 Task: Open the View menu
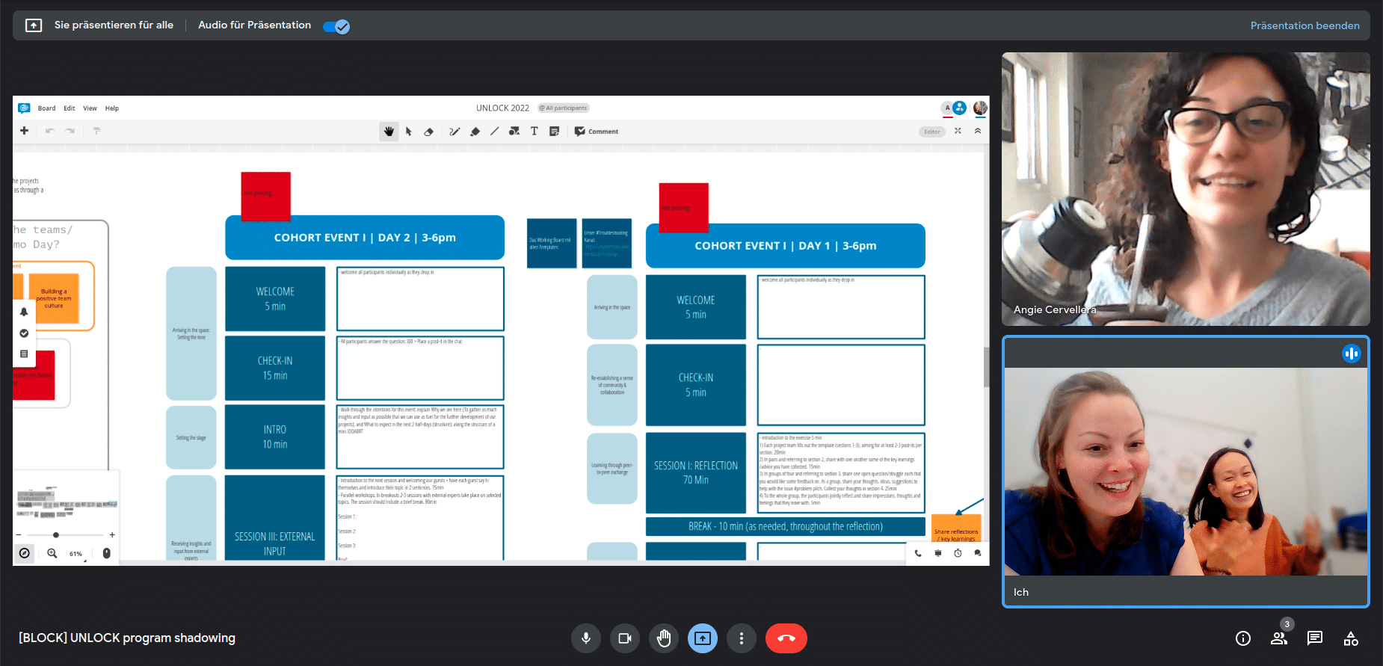tap(90, 108)
